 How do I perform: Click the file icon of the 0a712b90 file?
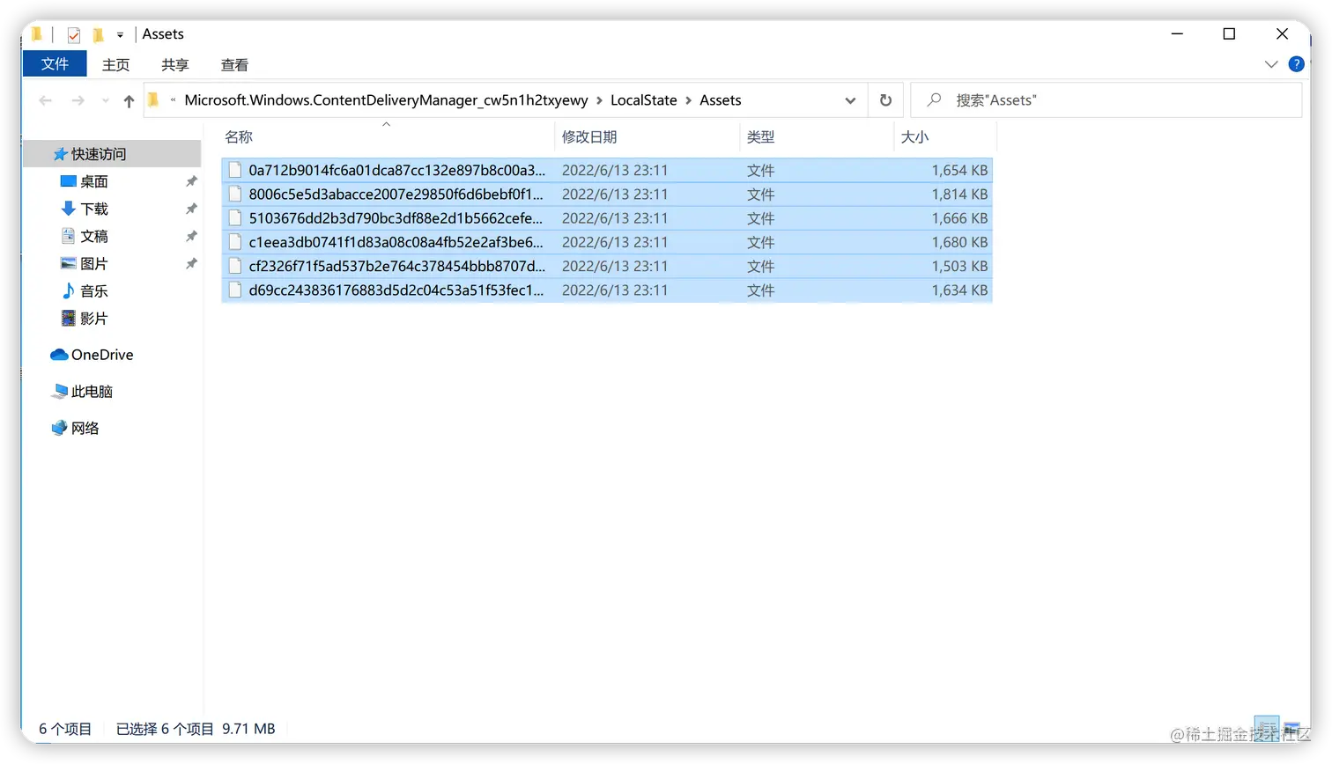click(x=235, y=170)
